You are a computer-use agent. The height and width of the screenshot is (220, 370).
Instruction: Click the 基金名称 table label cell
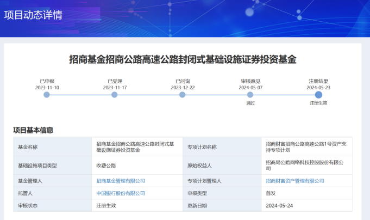click(52, 147)
